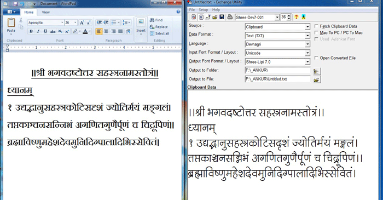Open Paragraph settings icon in WordPad
The image size is (383, 200).
[128, 31]
